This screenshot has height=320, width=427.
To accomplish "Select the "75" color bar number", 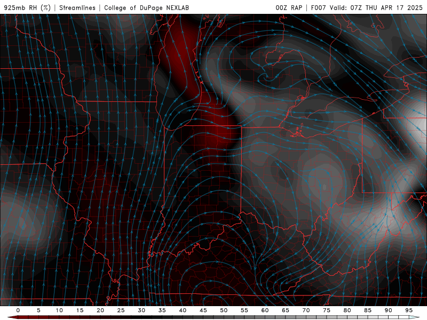I will (327, 310).
